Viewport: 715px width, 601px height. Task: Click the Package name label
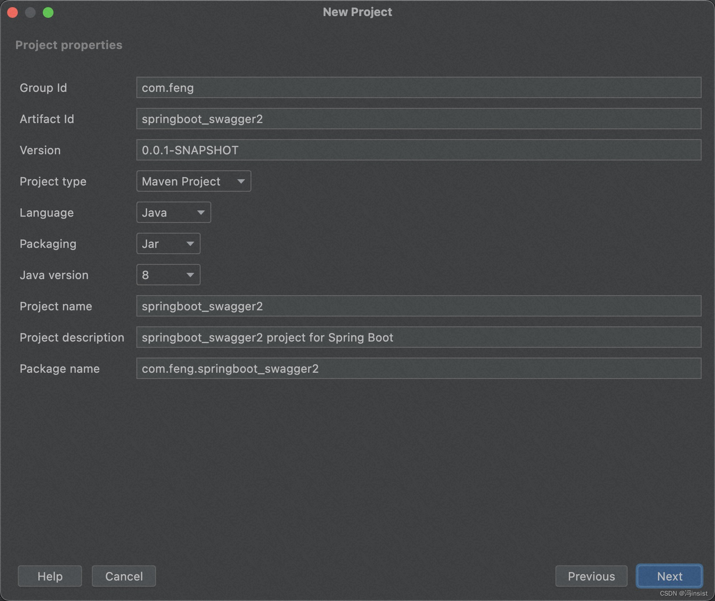coord(60,369)
